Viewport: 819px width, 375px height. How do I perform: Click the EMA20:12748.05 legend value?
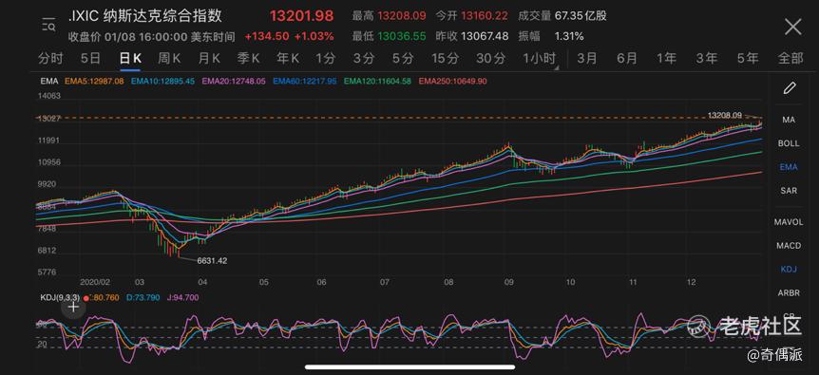234,82
